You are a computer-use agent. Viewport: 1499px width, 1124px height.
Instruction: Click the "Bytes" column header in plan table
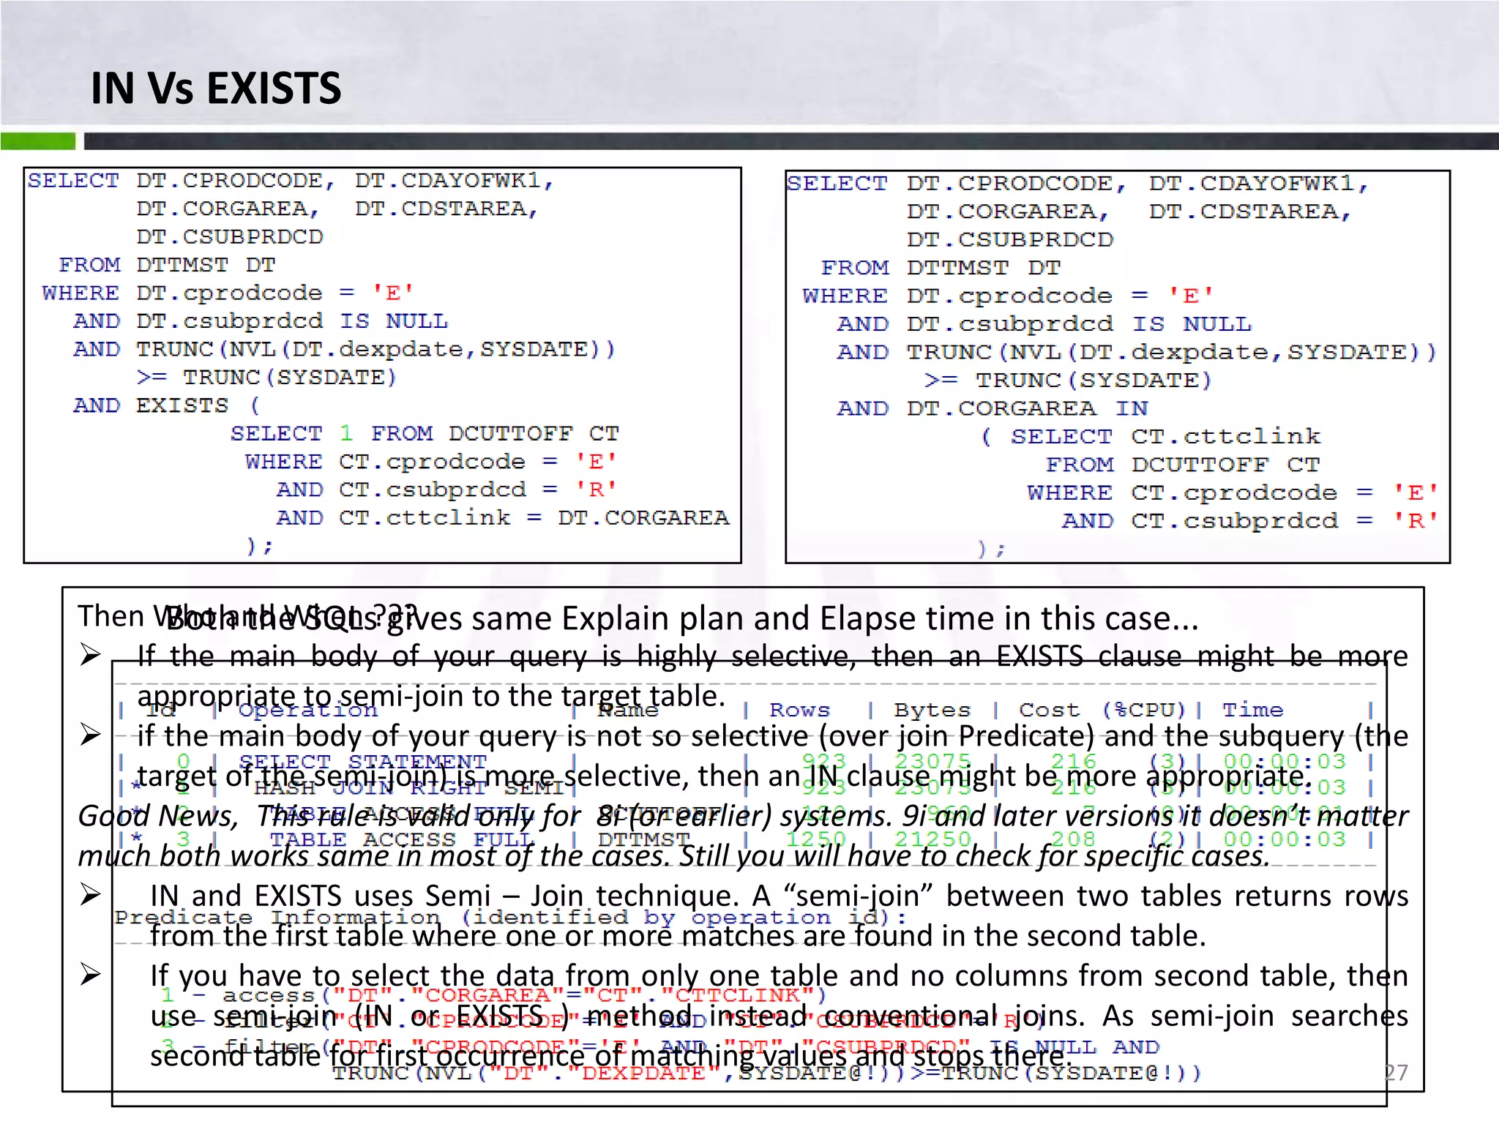coord(932,710)
